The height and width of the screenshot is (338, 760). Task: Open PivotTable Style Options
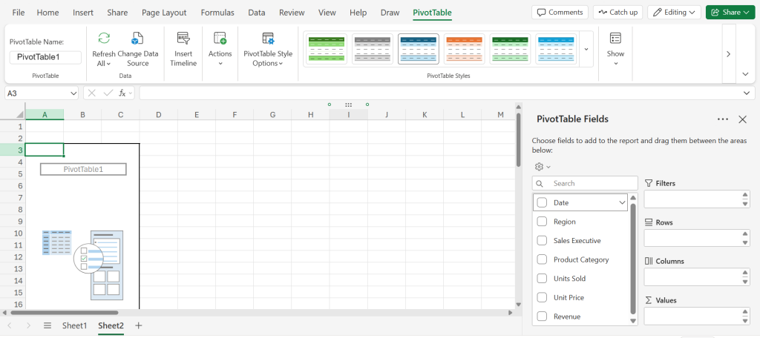pyautogui.click(x=268, y=39)
